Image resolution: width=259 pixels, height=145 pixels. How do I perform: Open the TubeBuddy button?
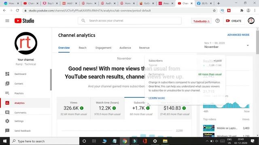click(202, 21)
